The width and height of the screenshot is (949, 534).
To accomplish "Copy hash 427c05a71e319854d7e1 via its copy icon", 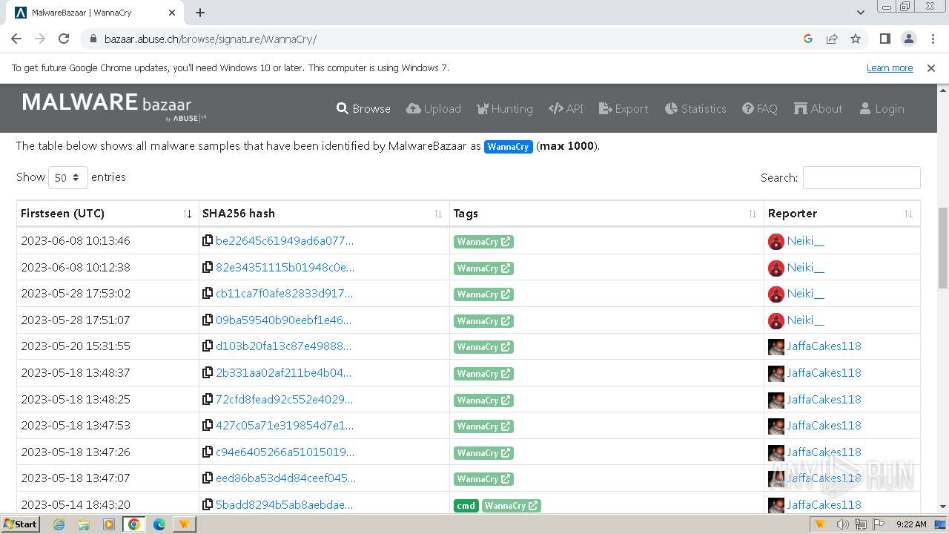I will coord(208,425).
